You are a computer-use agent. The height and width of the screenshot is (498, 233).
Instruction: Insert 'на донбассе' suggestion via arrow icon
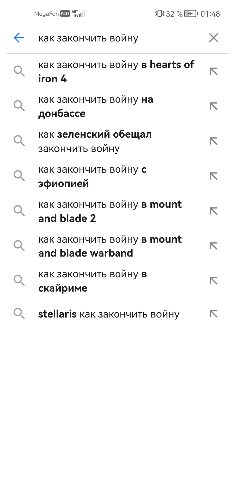(213, 106)
